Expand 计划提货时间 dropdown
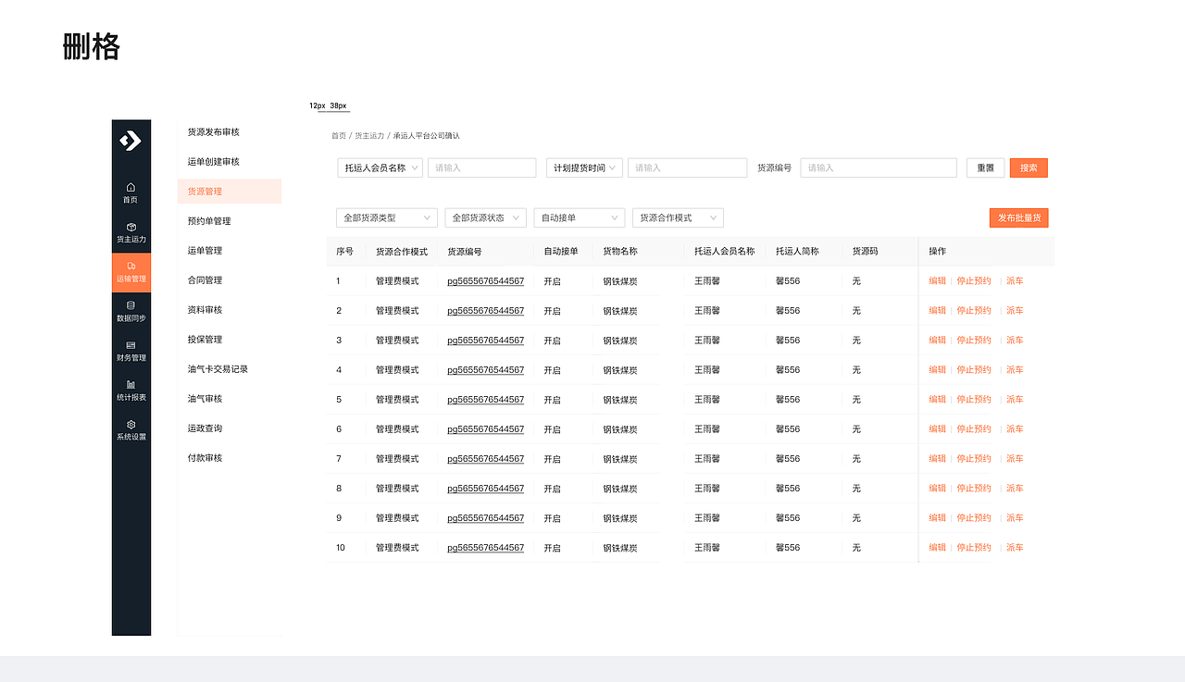This screenshot has width=1185, height=682. (x=584, y=167)
